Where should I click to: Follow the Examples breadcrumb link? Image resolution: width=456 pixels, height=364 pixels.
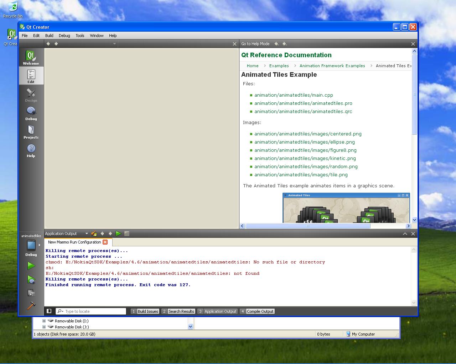279,66
